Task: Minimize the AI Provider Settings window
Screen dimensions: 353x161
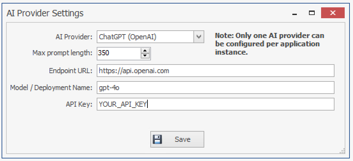Action: [294, 13]
